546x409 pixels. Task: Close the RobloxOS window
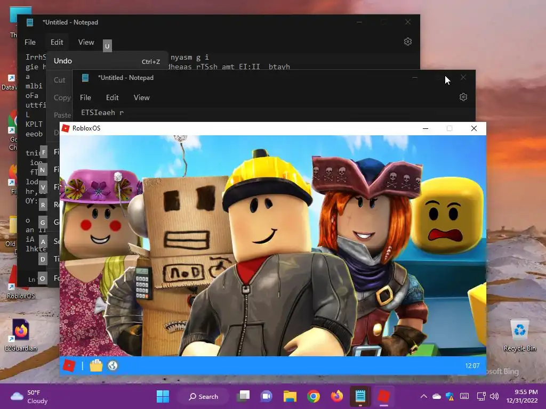click(474, 128)
